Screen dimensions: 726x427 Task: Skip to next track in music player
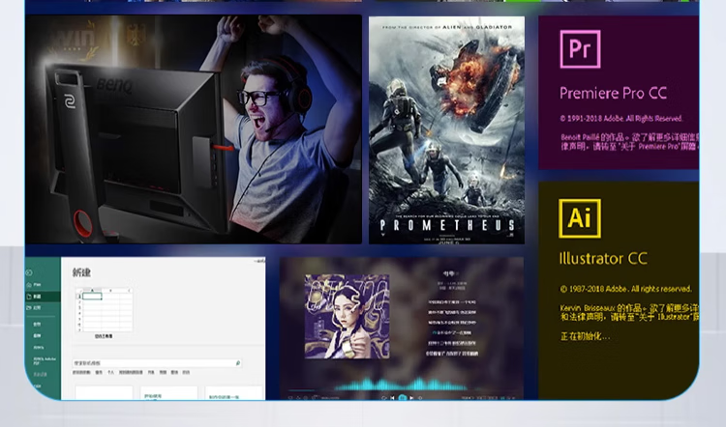pyautogui.click(x=411, y=397)
